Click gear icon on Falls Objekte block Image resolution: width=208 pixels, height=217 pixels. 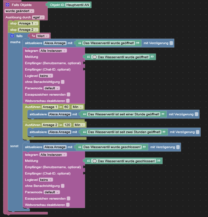pyautogui.click(x=7, y=5)
